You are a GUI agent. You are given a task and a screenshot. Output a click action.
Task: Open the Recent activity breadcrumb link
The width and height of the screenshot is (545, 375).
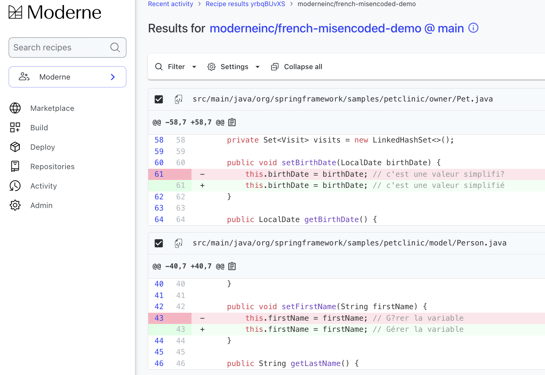click(x=171, y=4)
